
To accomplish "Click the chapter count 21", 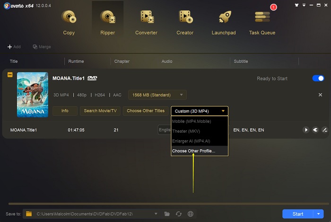I will pos(116,130).
